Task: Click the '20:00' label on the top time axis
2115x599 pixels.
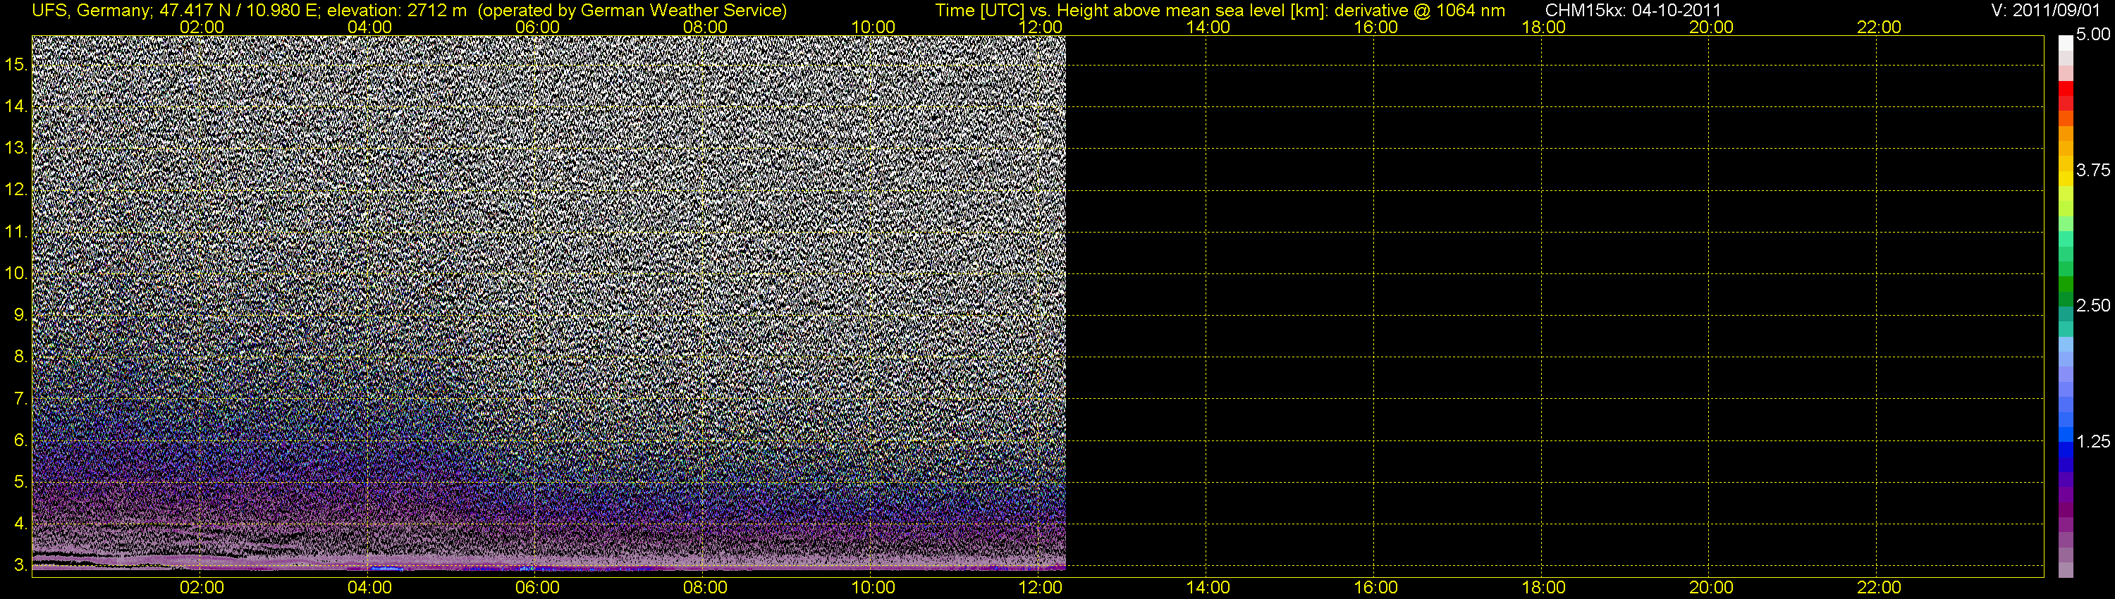Action: [1711, 27]
